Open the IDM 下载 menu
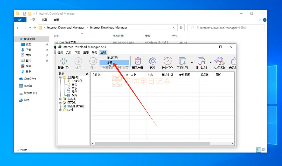The width and height of the screenshot is (282, 166). click(x=77, y=53)
